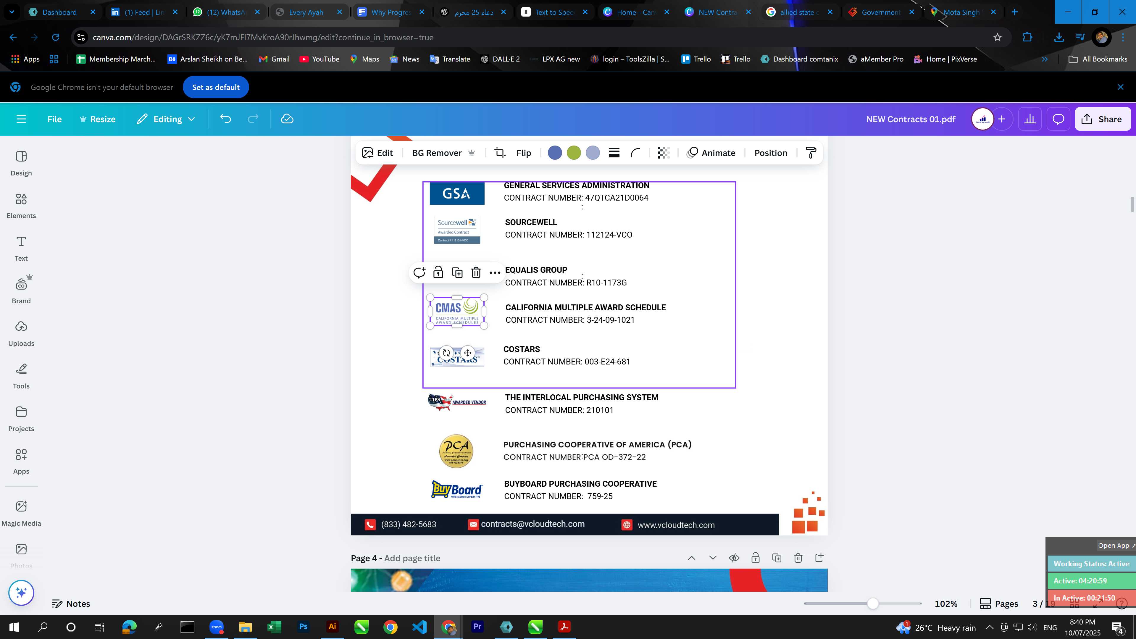Image resolution: width=1136 pixels, height=639 pixels.
Task: Open comments panel in header
Action: pyautogui.click(x=1058, y=119)
